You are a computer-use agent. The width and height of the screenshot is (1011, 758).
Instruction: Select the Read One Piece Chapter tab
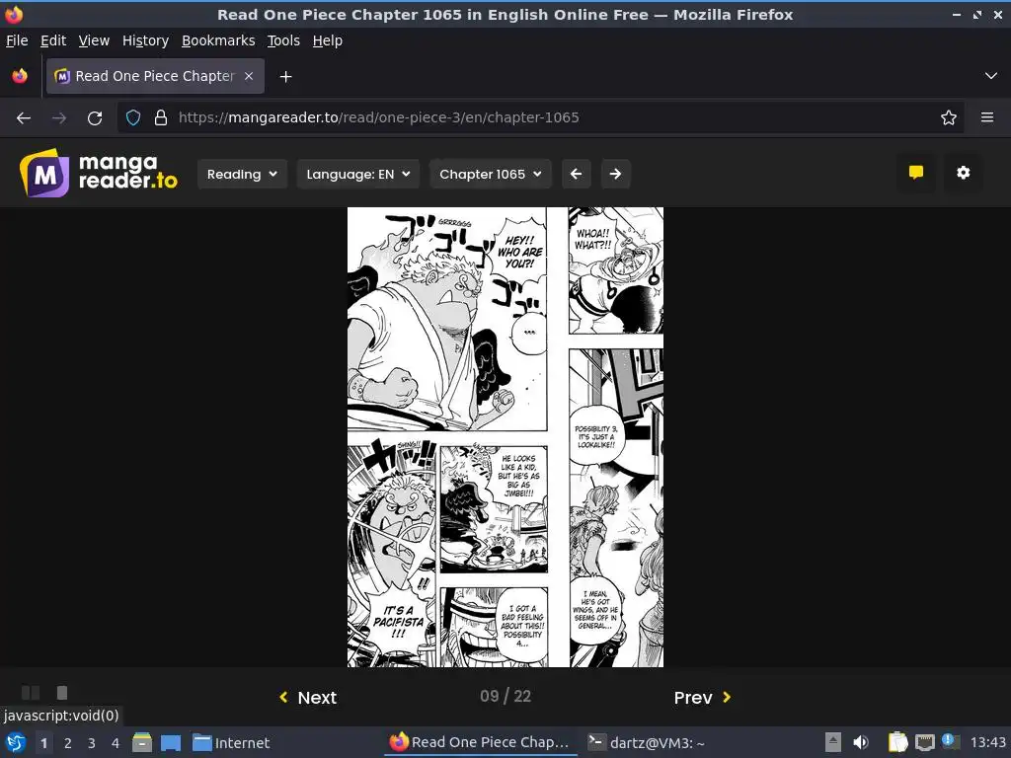155,76
